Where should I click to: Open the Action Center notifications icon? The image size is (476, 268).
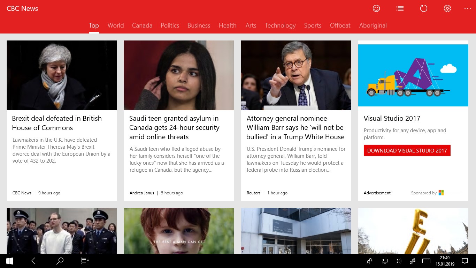(x=465, y=261)
